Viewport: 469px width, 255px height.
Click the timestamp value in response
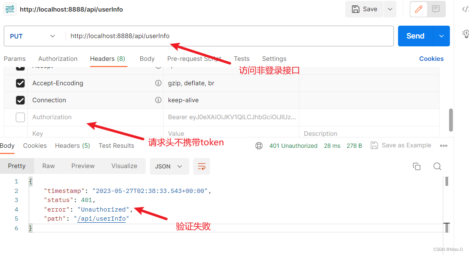click(x=150, y=191)
